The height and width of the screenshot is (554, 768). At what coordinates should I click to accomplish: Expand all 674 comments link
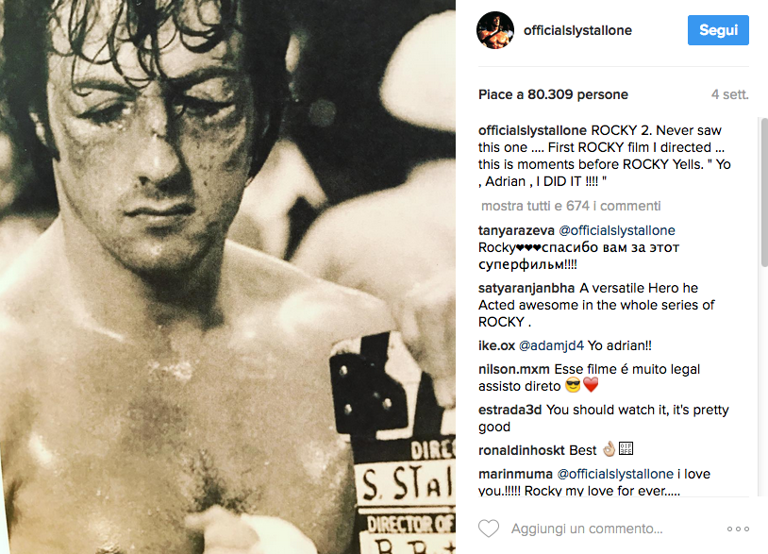(x=571, y=206)
